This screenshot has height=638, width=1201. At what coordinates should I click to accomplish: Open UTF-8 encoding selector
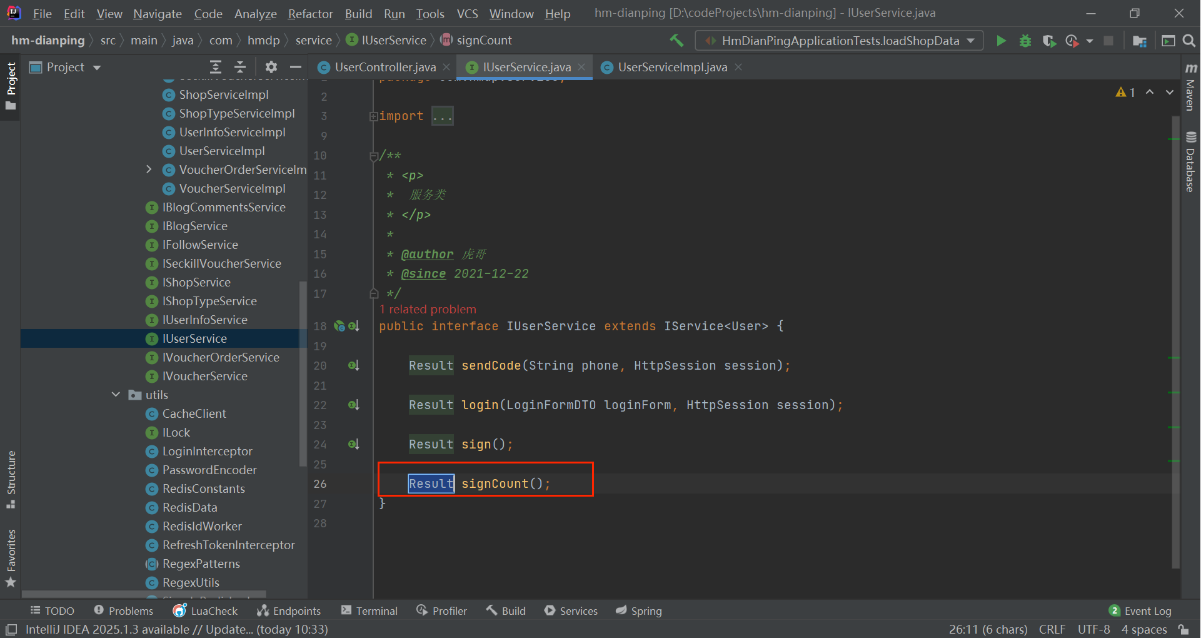(1094, 629)
